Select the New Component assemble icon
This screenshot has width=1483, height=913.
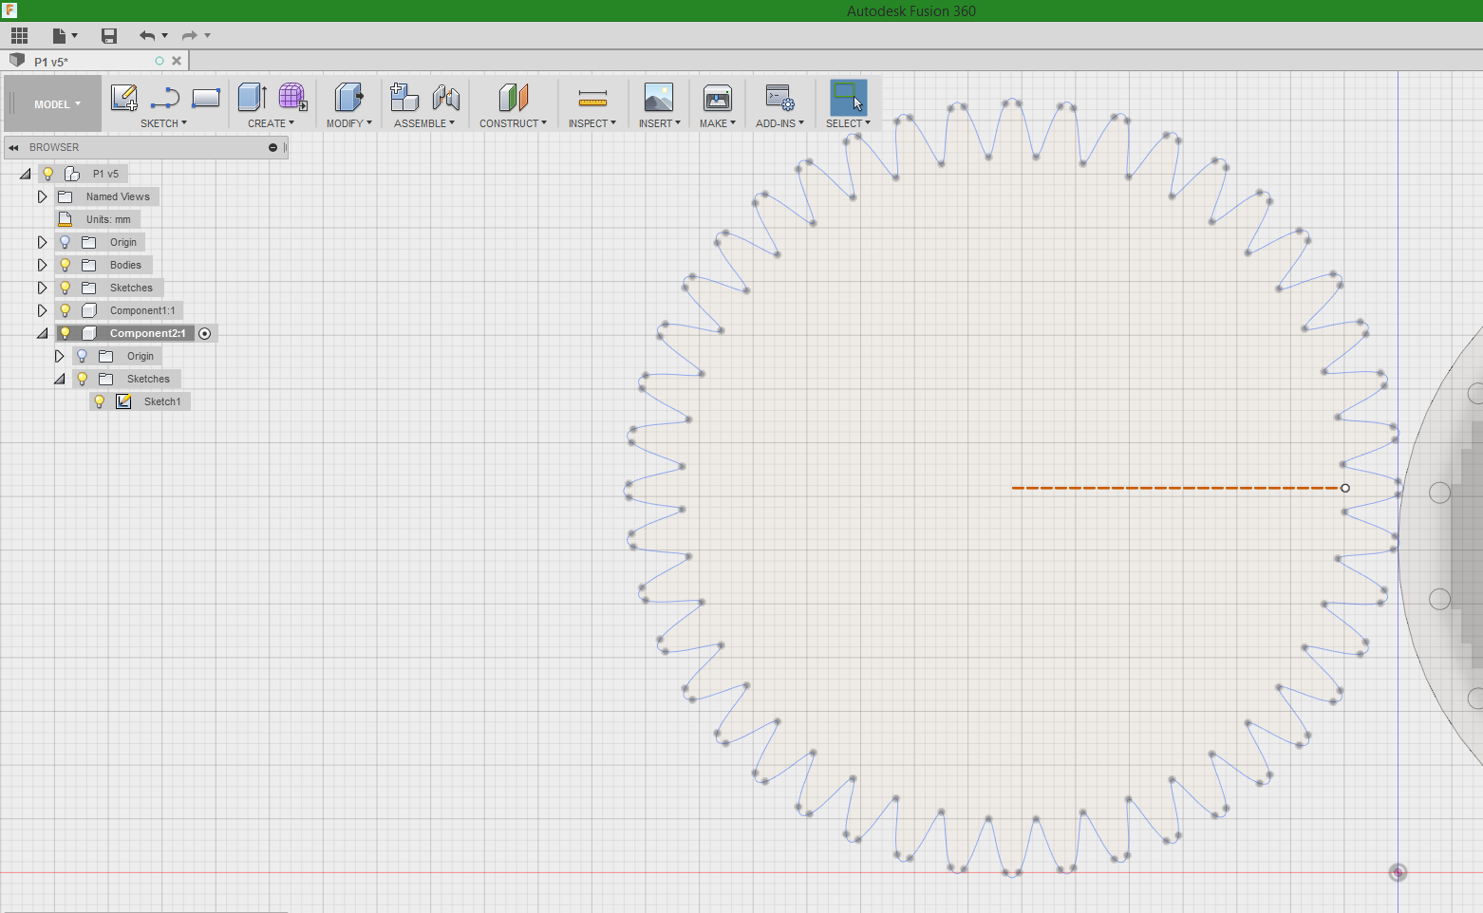tap(404, 98)
